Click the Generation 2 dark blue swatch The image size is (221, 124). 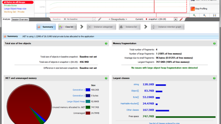(x=88, y=96)
